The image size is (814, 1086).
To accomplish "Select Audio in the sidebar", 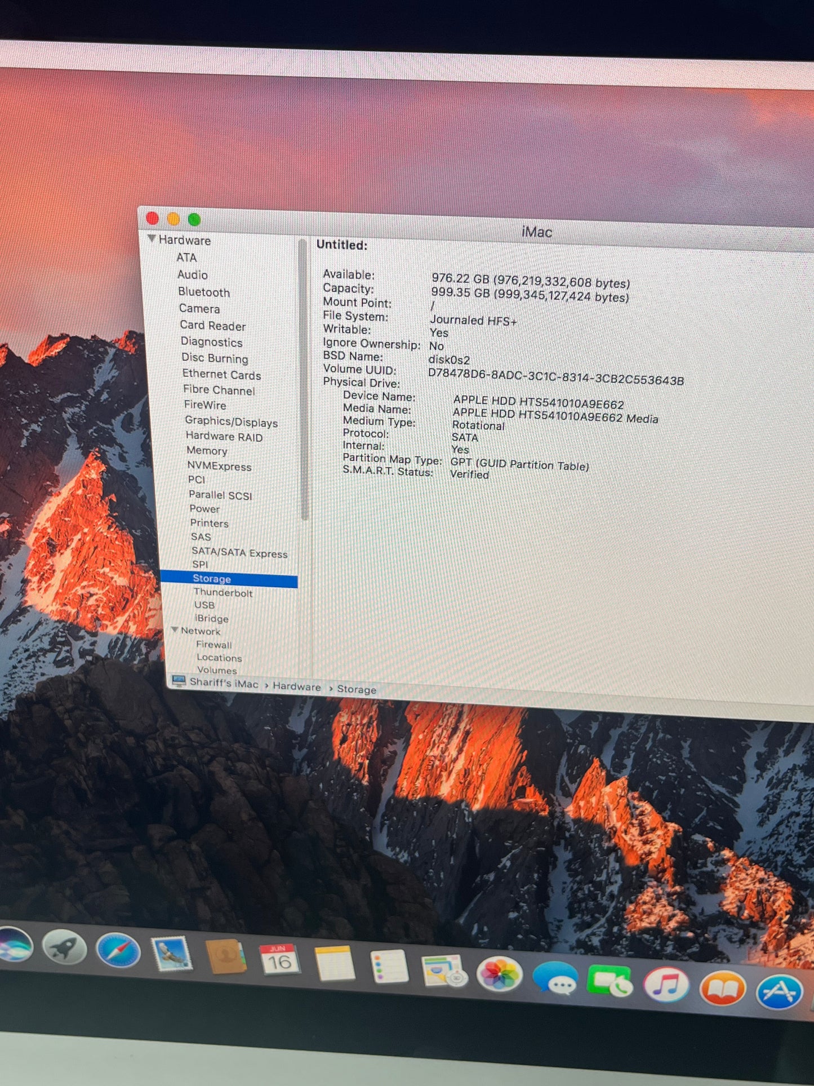I will (x=193, y=274).
